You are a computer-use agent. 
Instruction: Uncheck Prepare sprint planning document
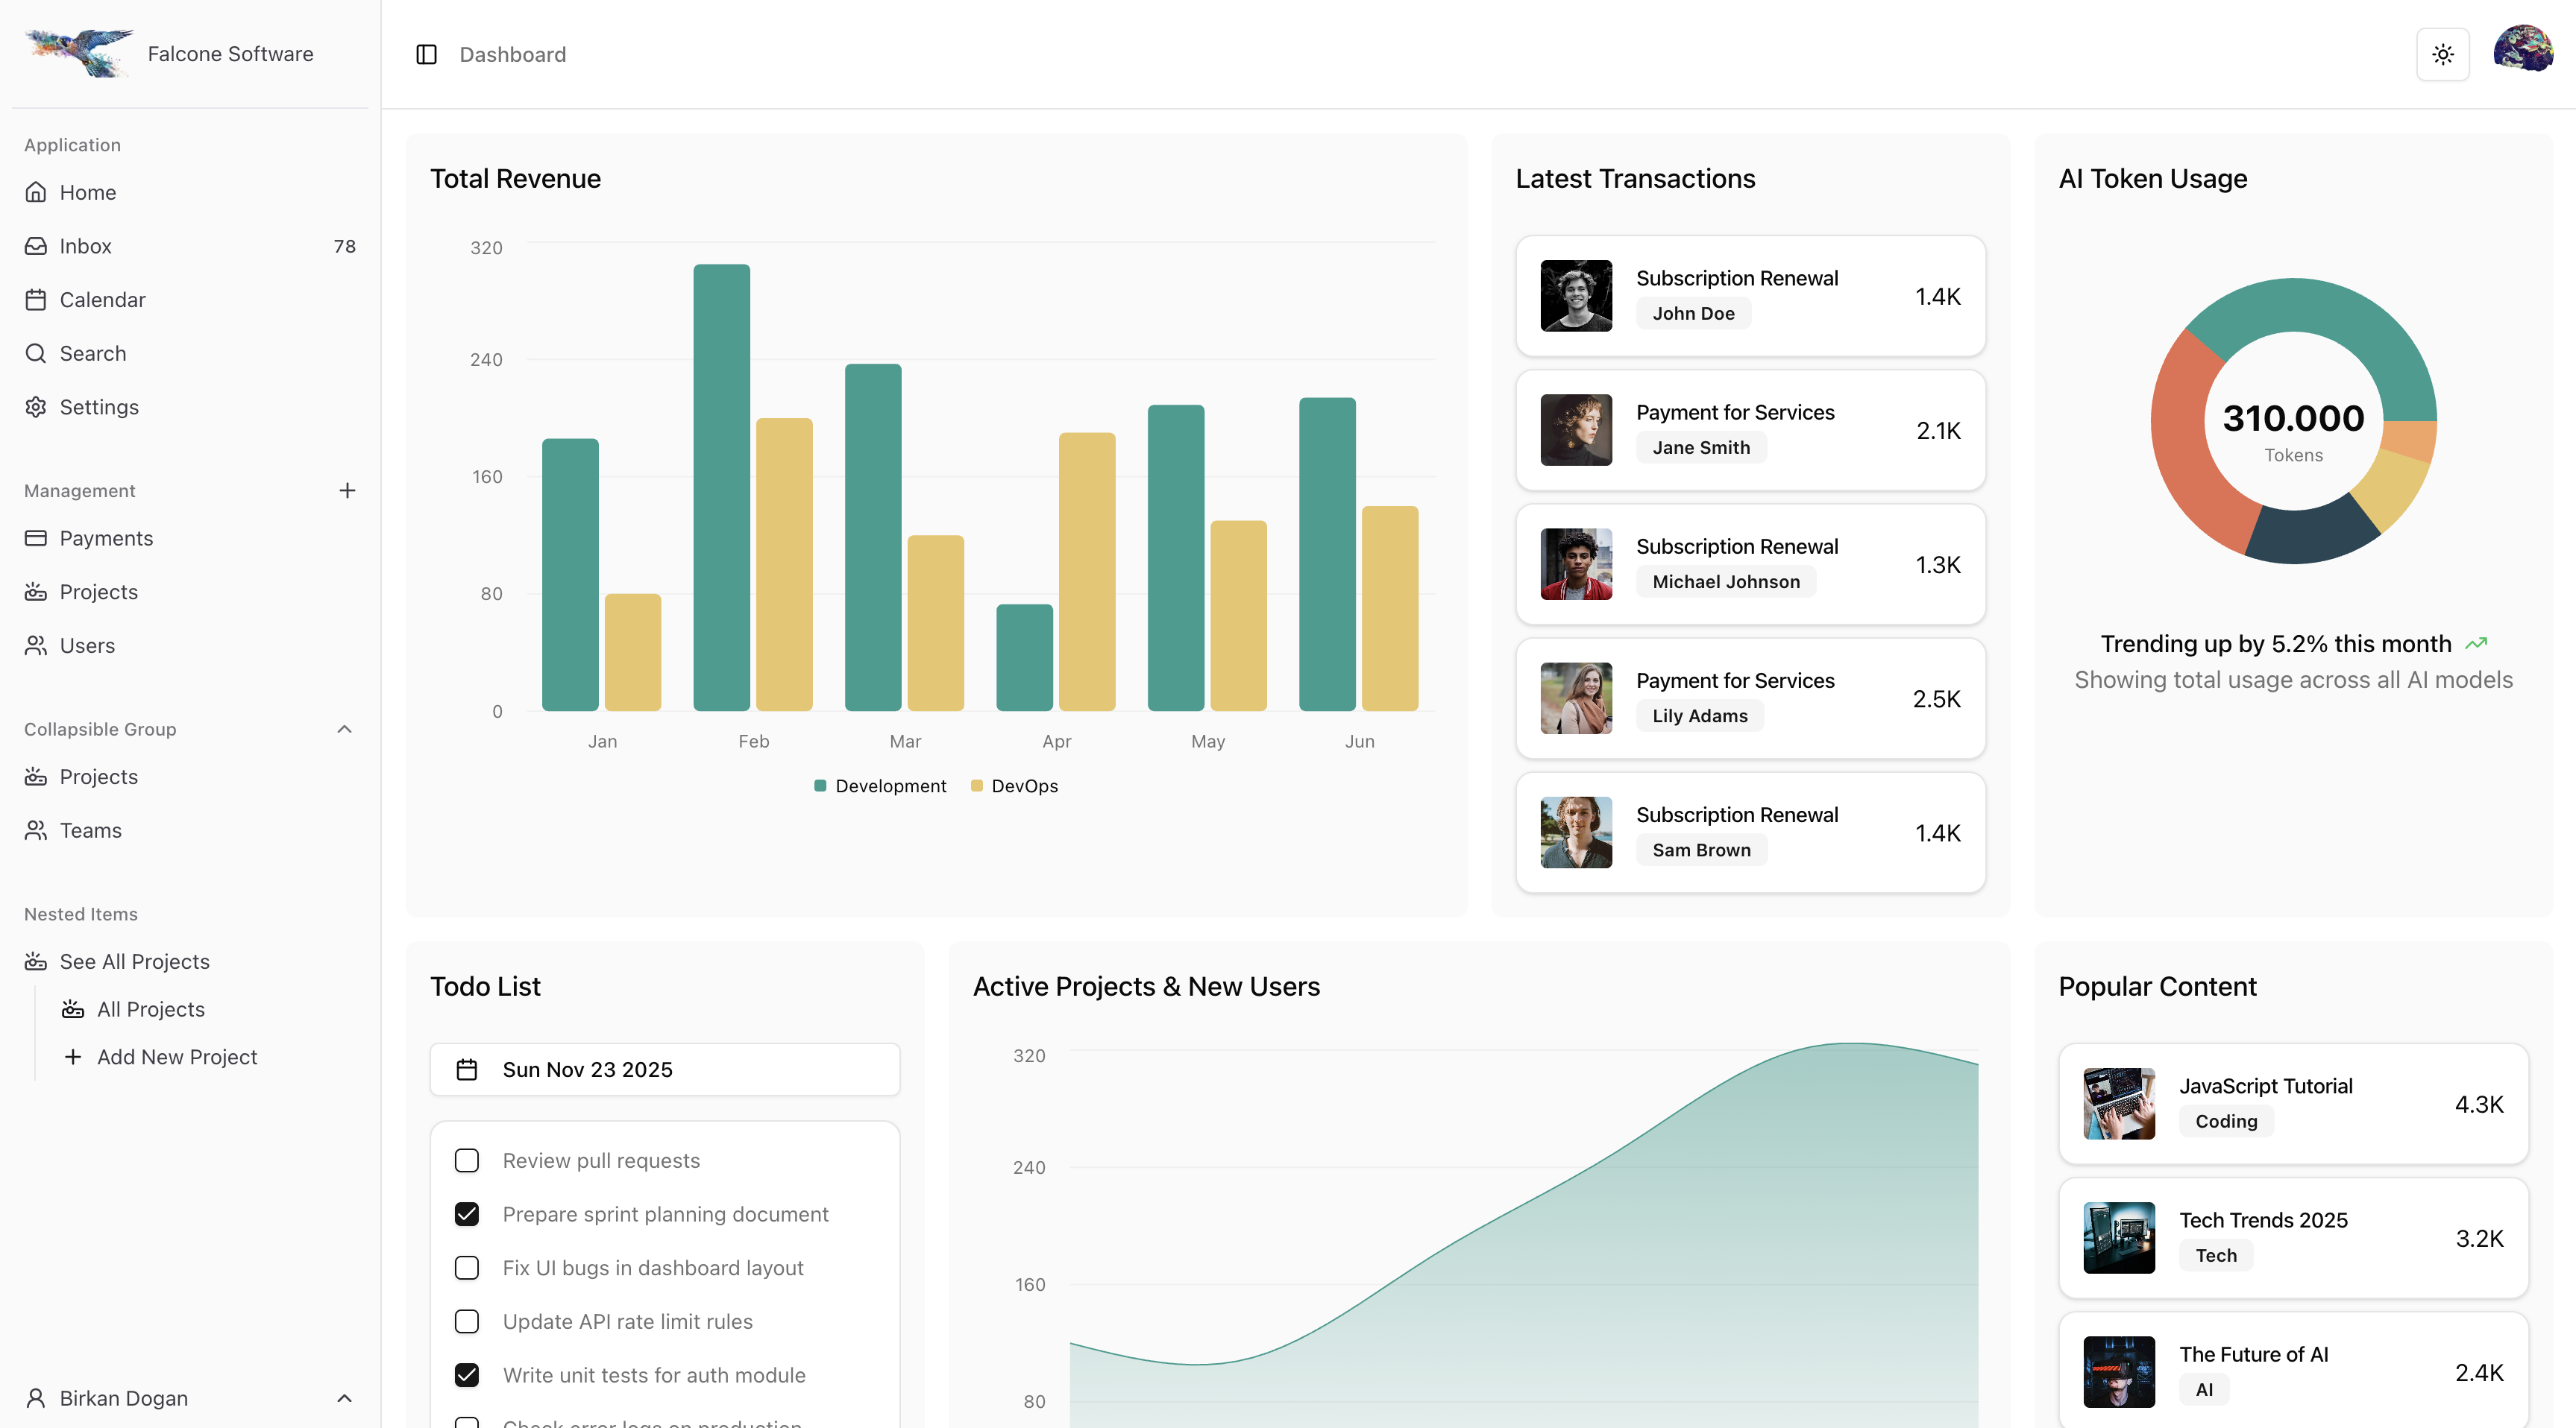(x=467, y=1214)
